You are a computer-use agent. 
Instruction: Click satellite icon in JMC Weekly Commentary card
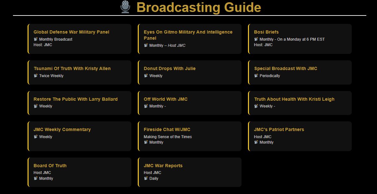(x=36, y=137)
